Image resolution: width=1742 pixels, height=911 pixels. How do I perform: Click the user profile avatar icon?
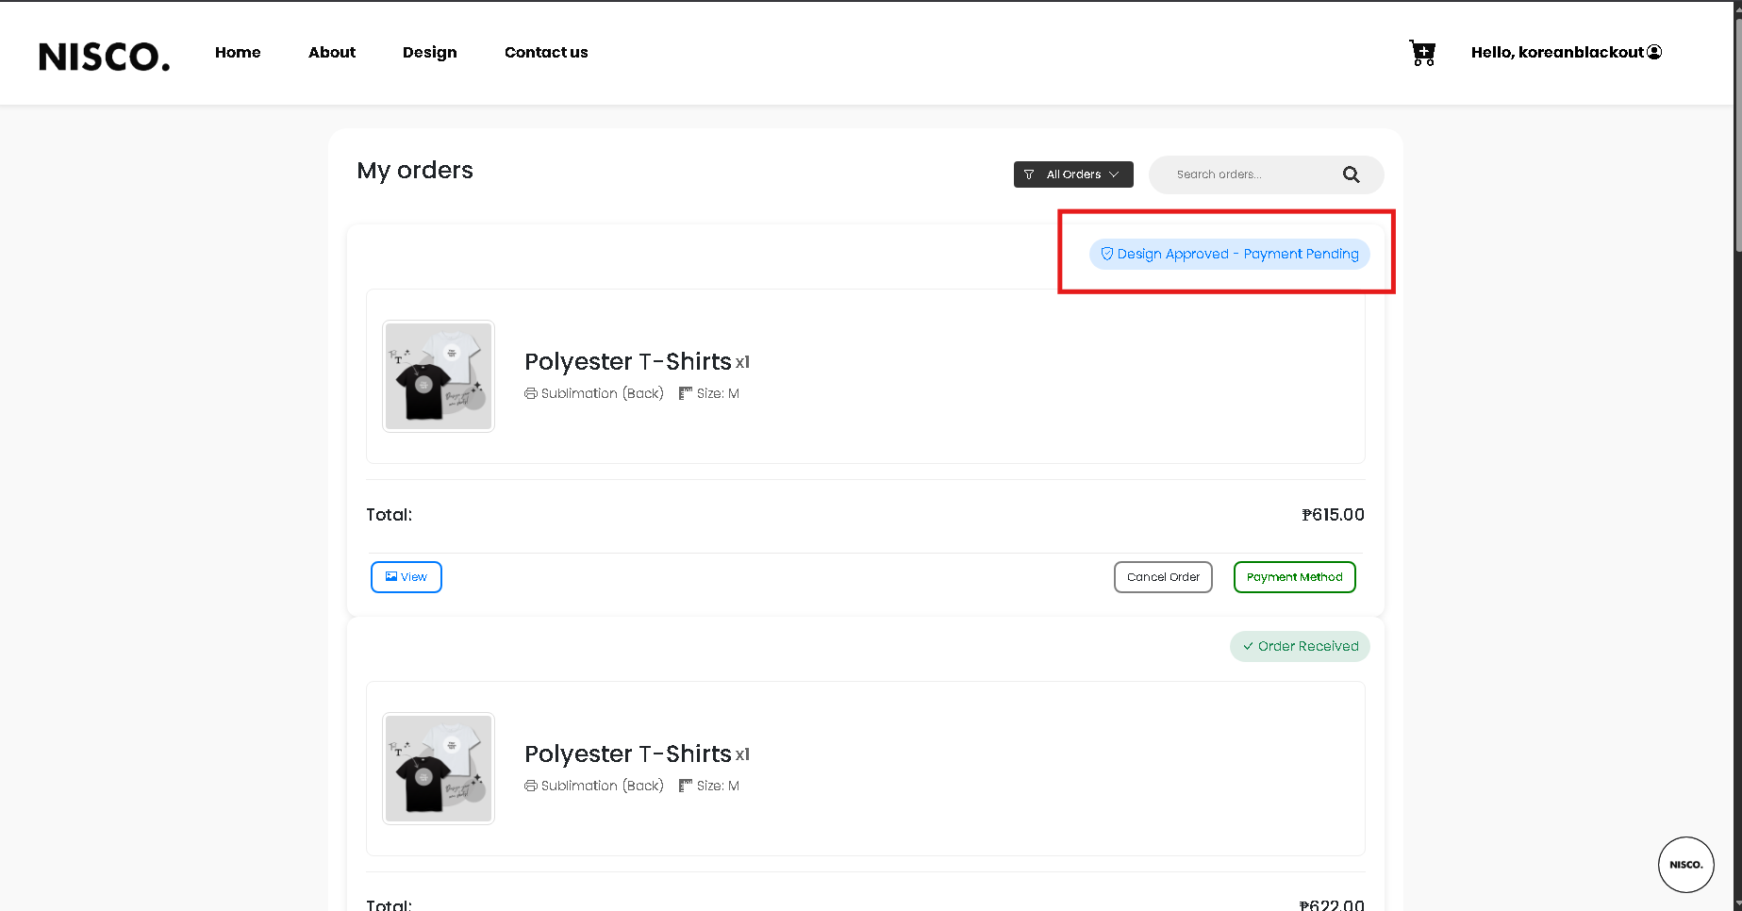pos(1654,52)
